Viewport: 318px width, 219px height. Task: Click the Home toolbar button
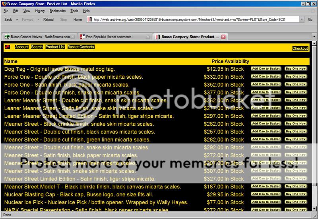point(78,19)
